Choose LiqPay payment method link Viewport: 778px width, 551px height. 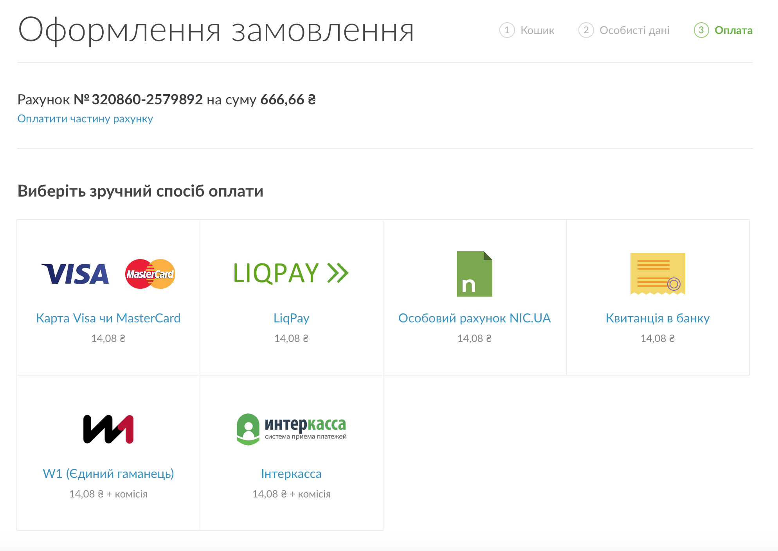tap(292, 318)
